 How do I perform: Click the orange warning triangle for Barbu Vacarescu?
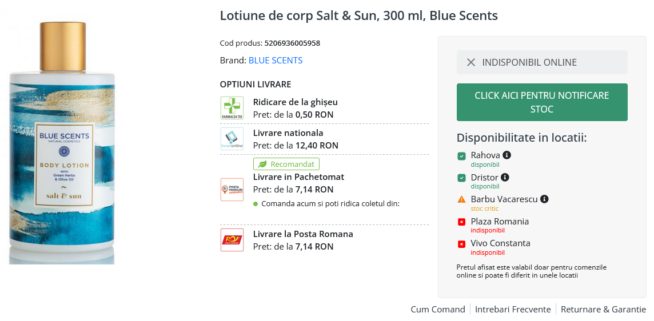click(461, 200)
